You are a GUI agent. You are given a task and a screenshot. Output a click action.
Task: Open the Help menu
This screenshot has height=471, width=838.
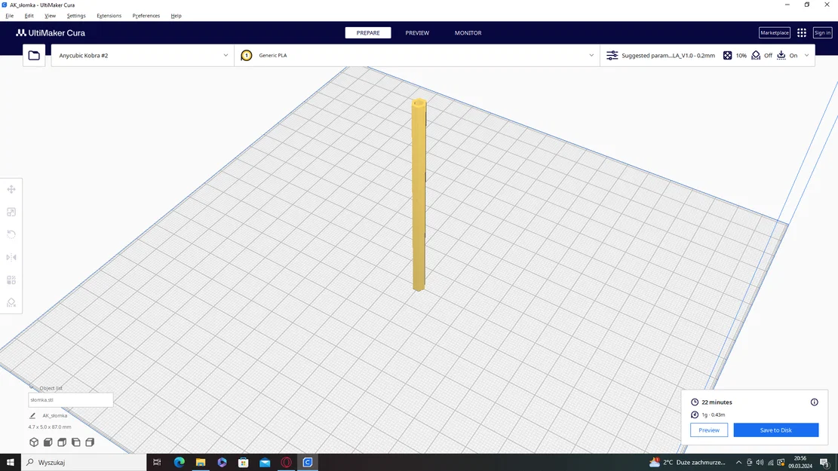coord(176,16)
